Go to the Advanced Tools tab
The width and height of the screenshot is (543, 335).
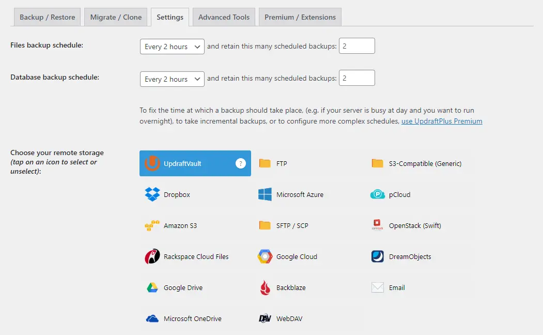click(x=224, y=17)
